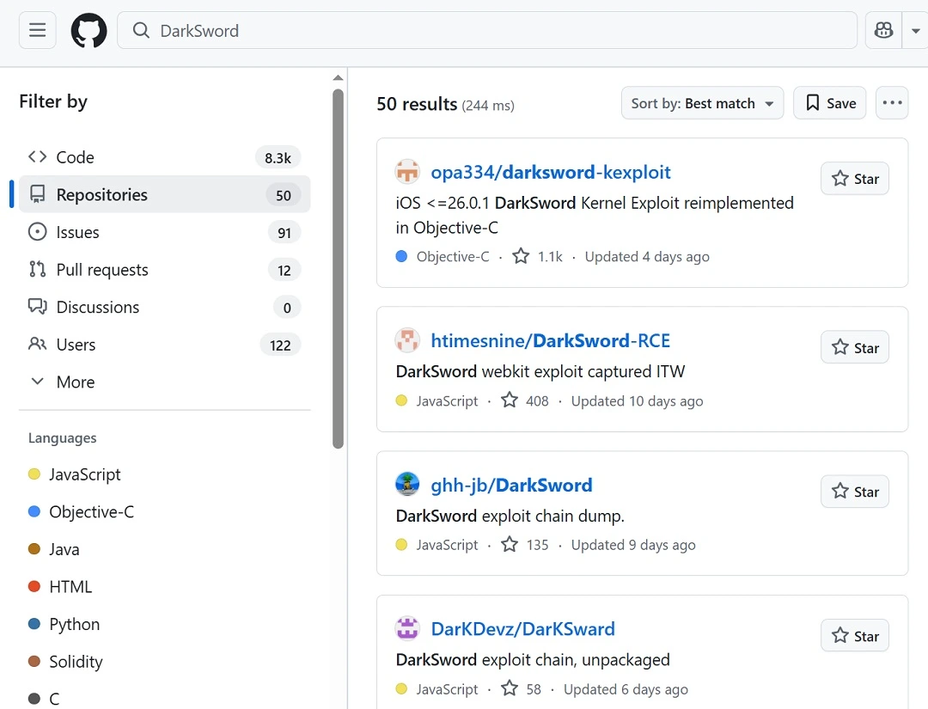
Task: Star the ghh-jb/DarkSword repository
Action: (854, 492)
